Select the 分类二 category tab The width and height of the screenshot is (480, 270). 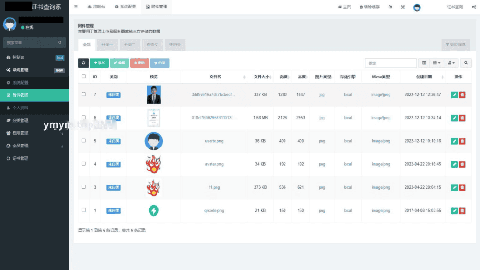tap(130, 45)
